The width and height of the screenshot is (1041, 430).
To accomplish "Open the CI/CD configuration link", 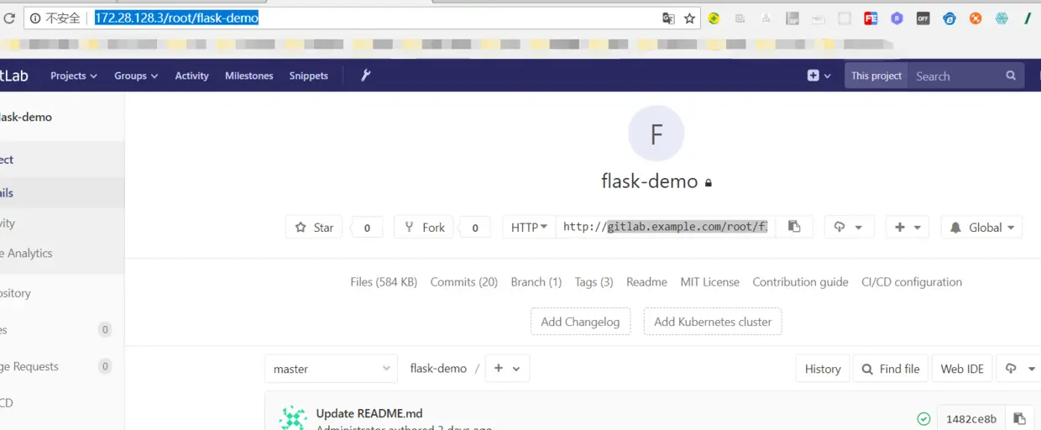I will pyautogui.click(x=912, y=282).
